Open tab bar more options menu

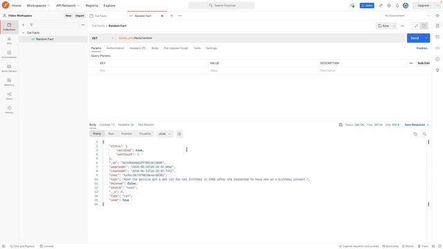(x=180, y=16)
